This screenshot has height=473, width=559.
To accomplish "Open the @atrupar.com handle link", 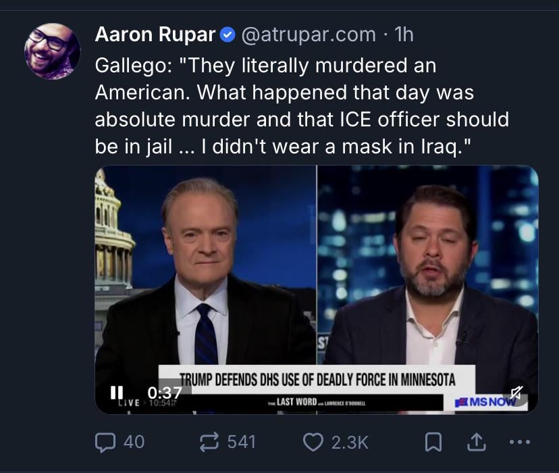I will (307, 34).
